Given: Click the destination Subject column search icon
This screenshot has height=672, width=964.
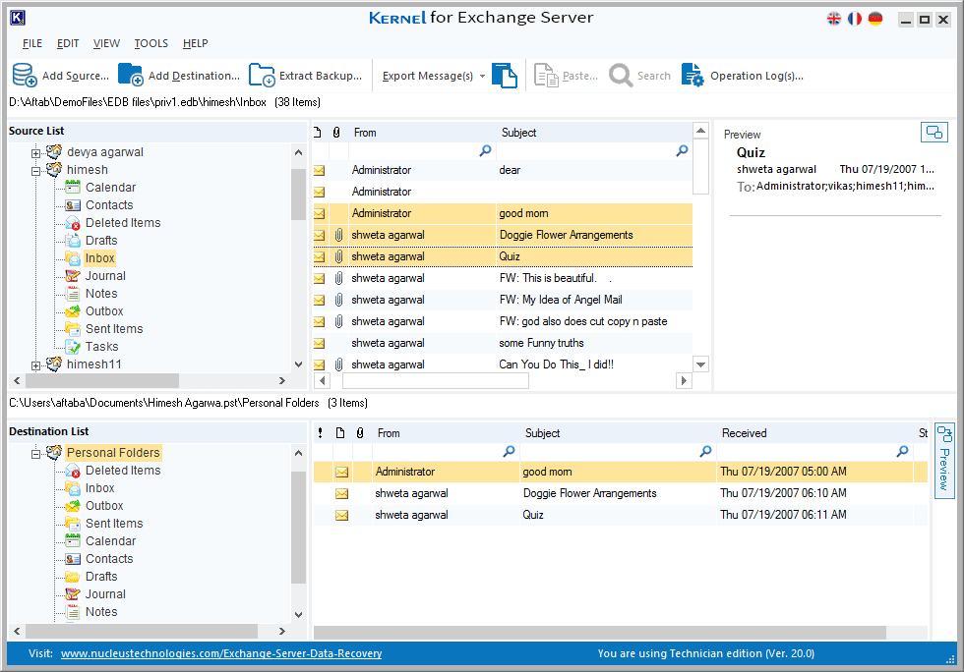Looking at the screenshot, I should tap(706, 452).
